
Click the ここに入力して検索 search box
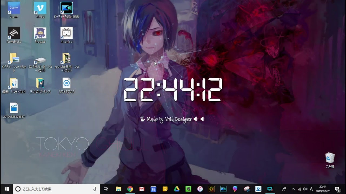point(56,189)
